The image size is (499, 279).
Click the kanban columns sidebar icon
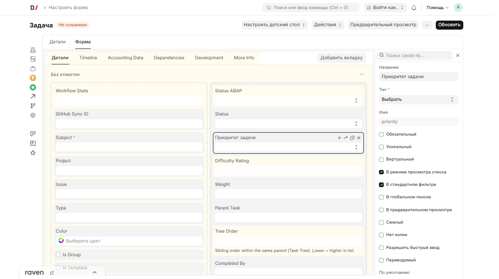coord(33,133)
